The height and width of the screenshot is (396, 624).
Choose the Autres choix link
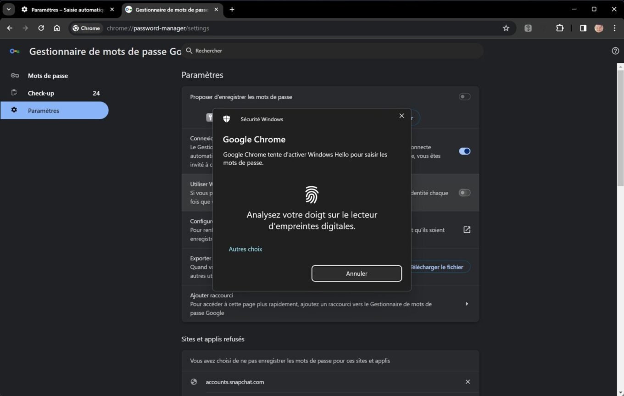[245, 249]
